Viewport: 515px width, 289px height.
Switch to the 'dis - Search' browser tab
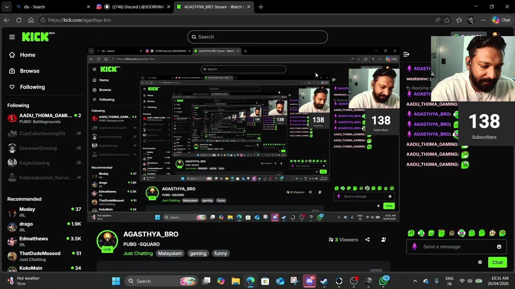(52, 7)
